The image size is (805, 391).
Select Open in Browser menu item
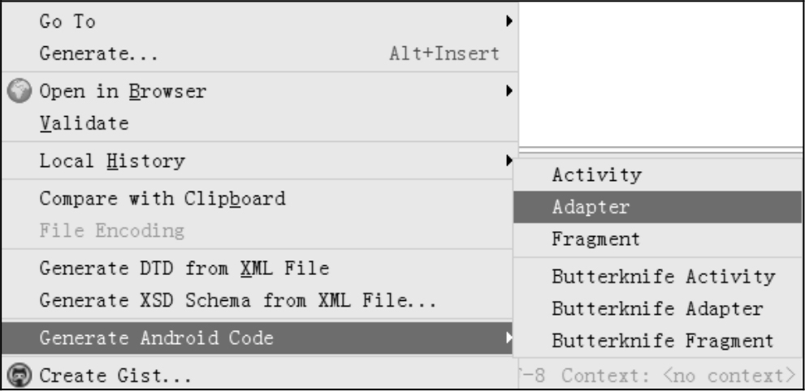coord(123,91)
